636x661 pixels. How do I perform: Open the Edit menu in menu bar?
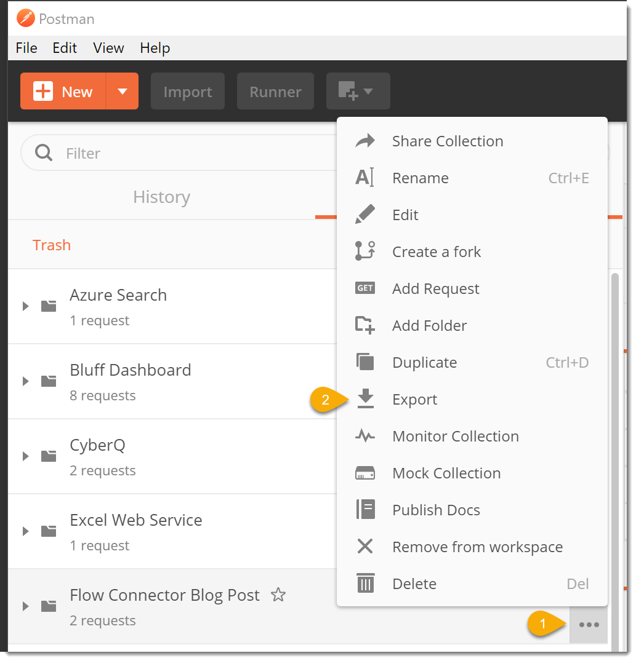[x=65, y=48]
